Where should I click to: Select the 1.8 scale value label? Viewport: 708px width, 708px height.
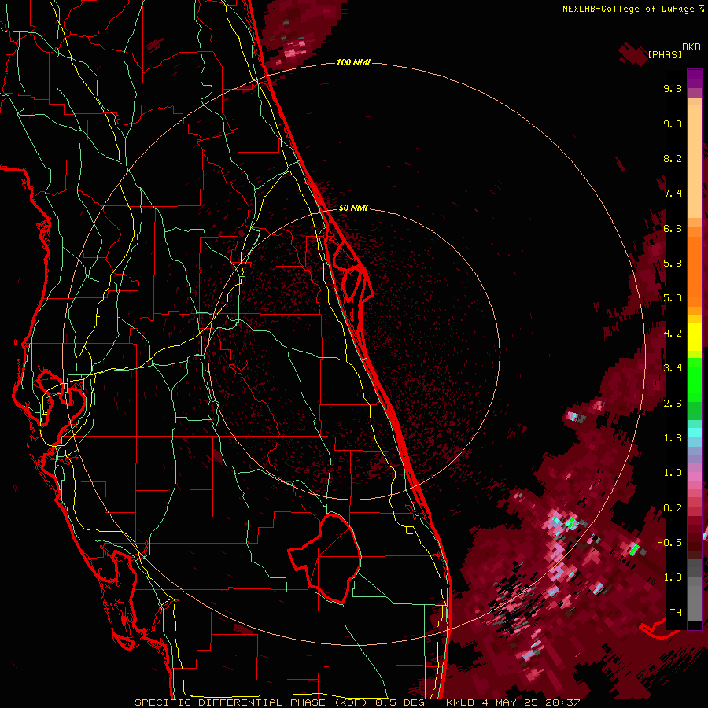(x=673, y=438)
